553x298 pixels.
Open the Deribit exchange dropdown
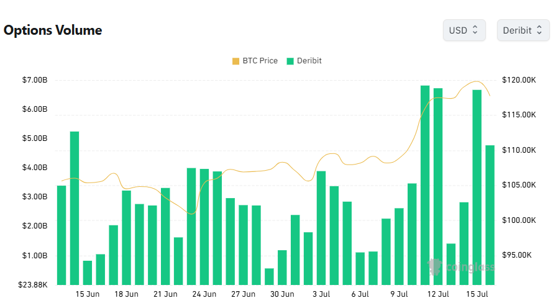pyautogui.click(x=523, y=30)
